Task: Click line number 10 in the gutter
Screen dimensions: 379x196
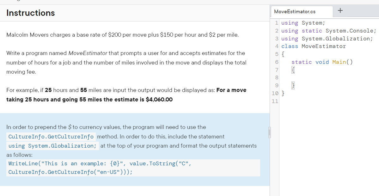Action: pos(275,93)
